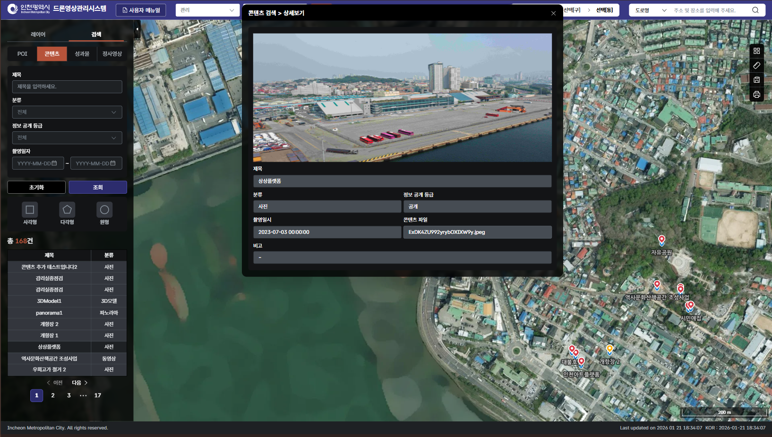Open the 정보 공개 등급 dropdown in search panel
Screen dimensions: 772x437
click(67, 137)
